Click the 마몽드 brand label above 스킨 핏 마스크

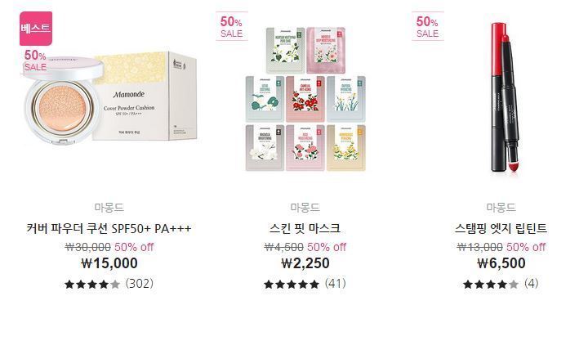305,208
